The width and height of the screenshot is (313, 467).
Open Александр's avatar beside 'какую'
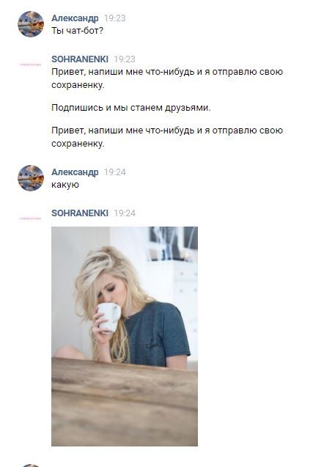31,178
